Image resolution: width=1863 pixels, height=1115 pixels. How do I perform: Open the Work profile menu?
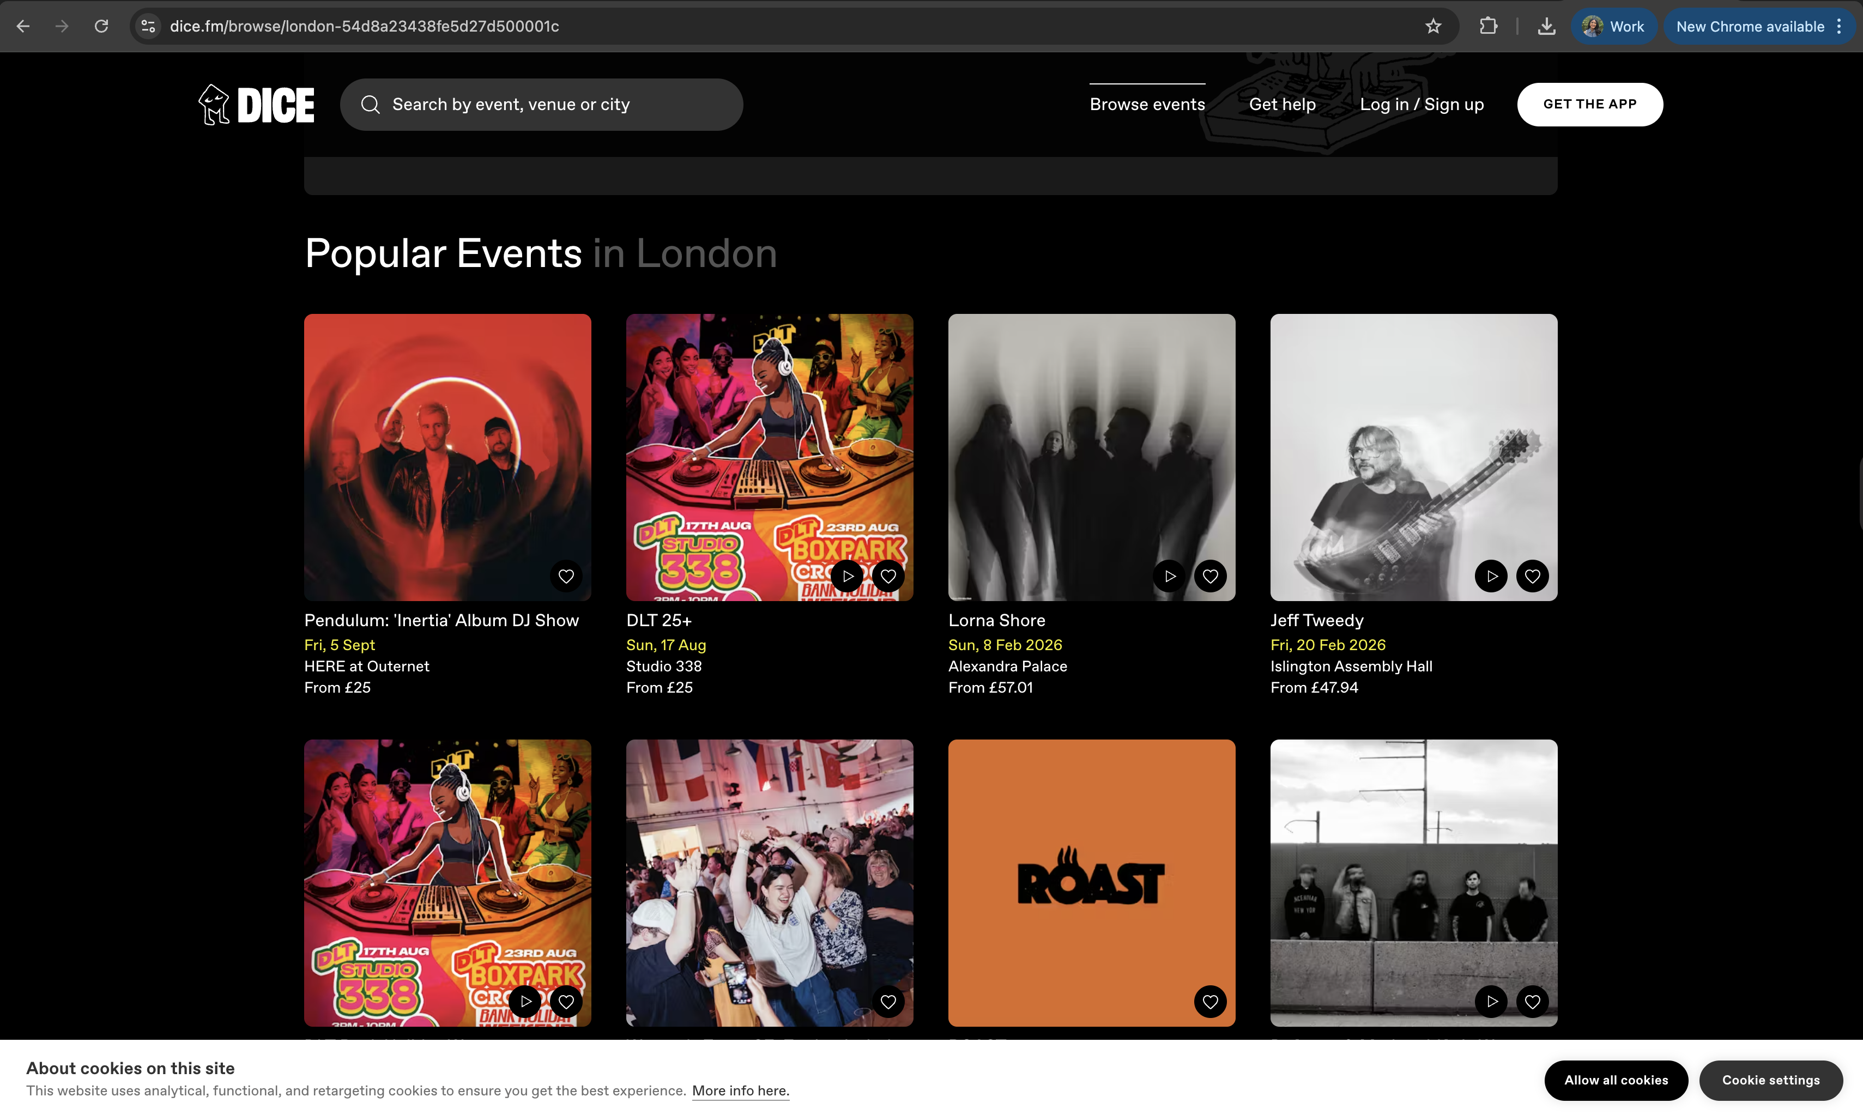point(1613,26)
